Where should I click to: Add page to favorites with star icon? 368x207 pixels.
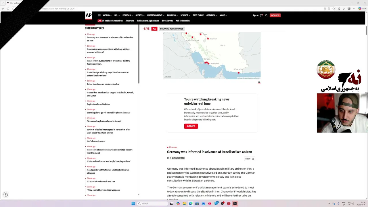333,9
